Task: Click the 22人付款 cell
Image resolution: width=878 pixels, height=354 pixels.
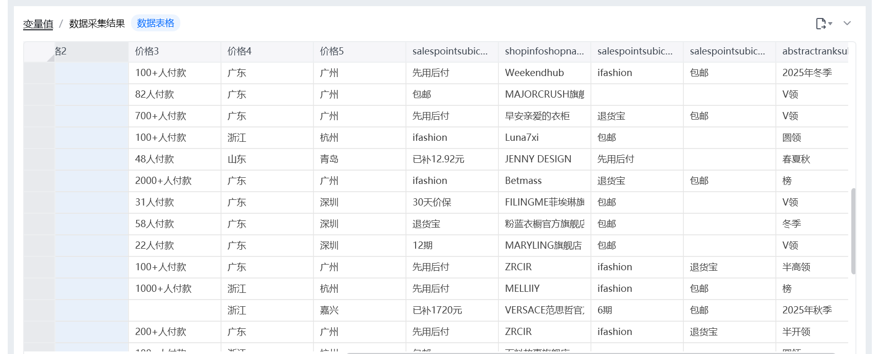Action: [175, 246]
